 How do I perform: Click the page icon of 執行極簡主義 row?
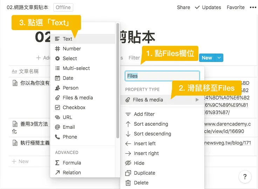click(x=15, y=143)
